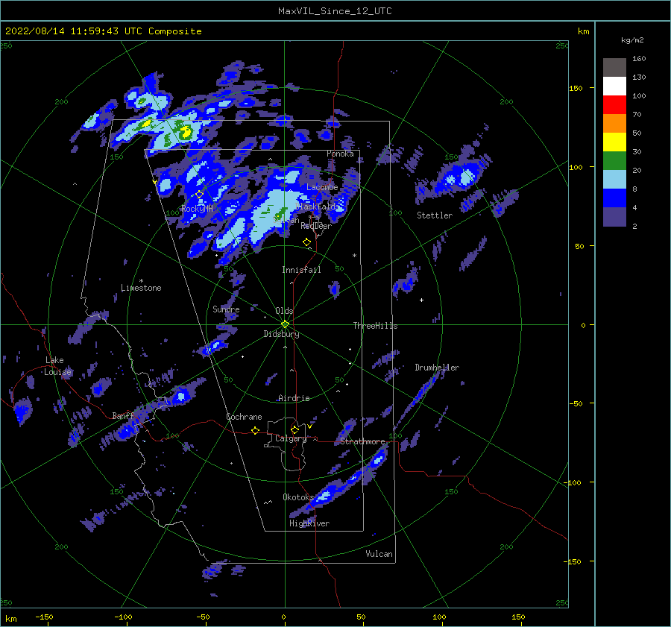Click the Didsbury city label

pyautogui.click(x=281, y=334)
